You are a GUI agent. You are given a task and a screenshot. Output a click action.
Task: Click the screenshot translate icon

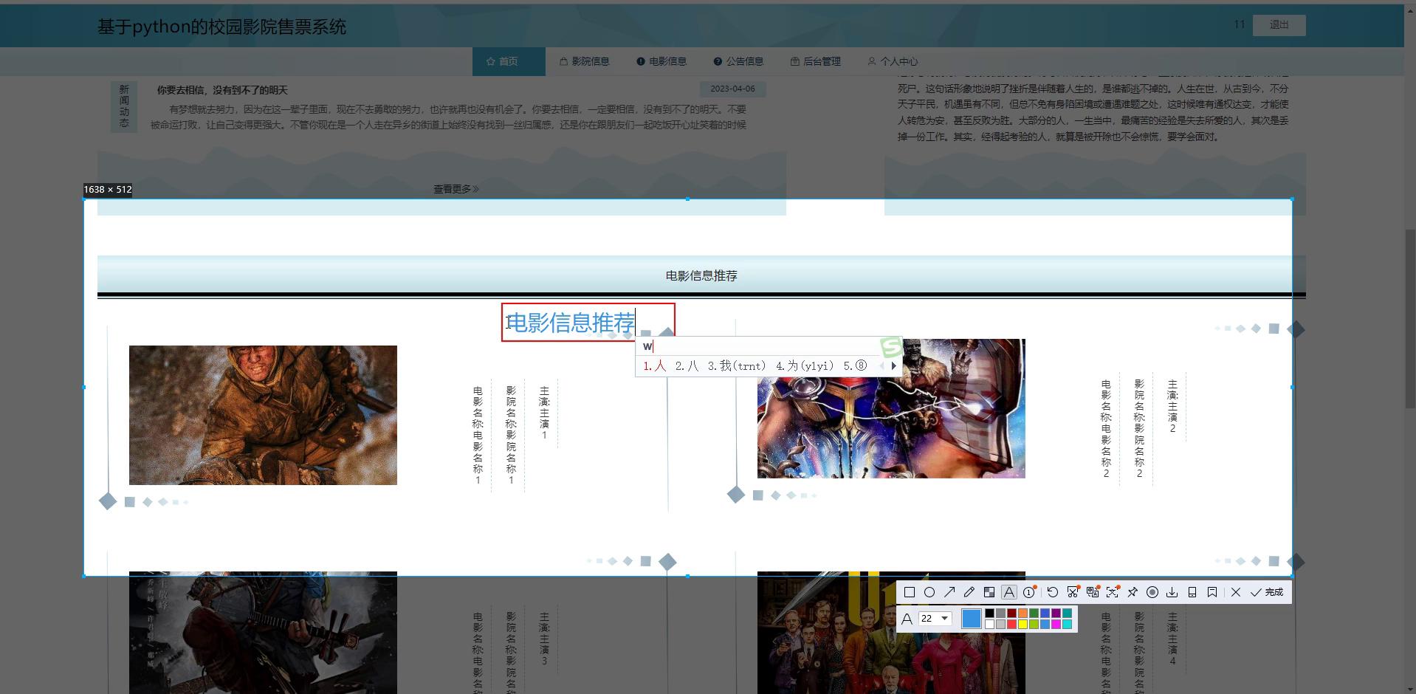[1093, 592]
